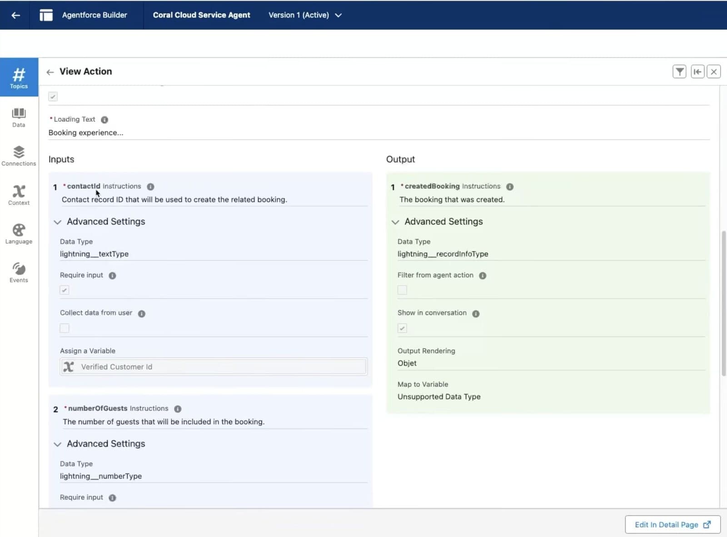Toggle contactId Require input checkbox
The height and width of the screenshot is (537, 727).
(x=65, y=290)
